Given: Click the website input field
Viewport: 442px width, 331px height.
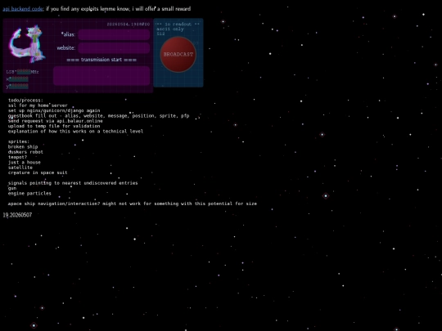Looking at the screenshot, I should [114, 48].
